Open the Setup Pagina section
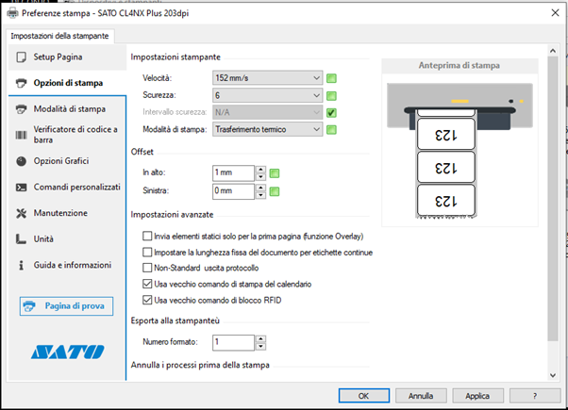 point(67,57)
